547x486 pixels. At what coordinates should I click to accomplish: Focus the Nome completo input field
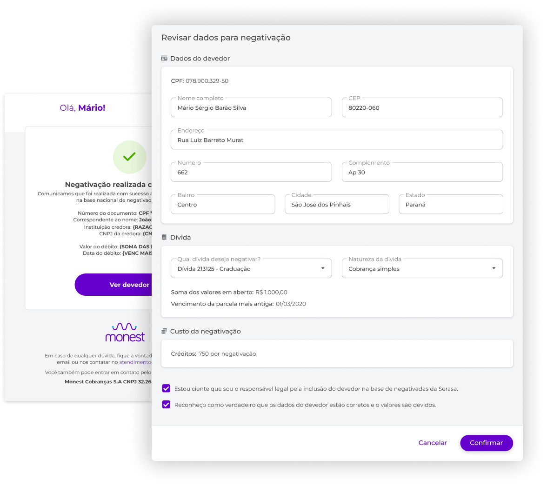coord(251,108)
